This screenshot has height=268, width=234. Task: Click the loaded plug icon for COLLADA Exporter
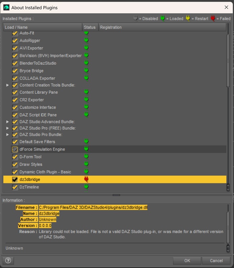pyautogui.click(x=86, y=78)
